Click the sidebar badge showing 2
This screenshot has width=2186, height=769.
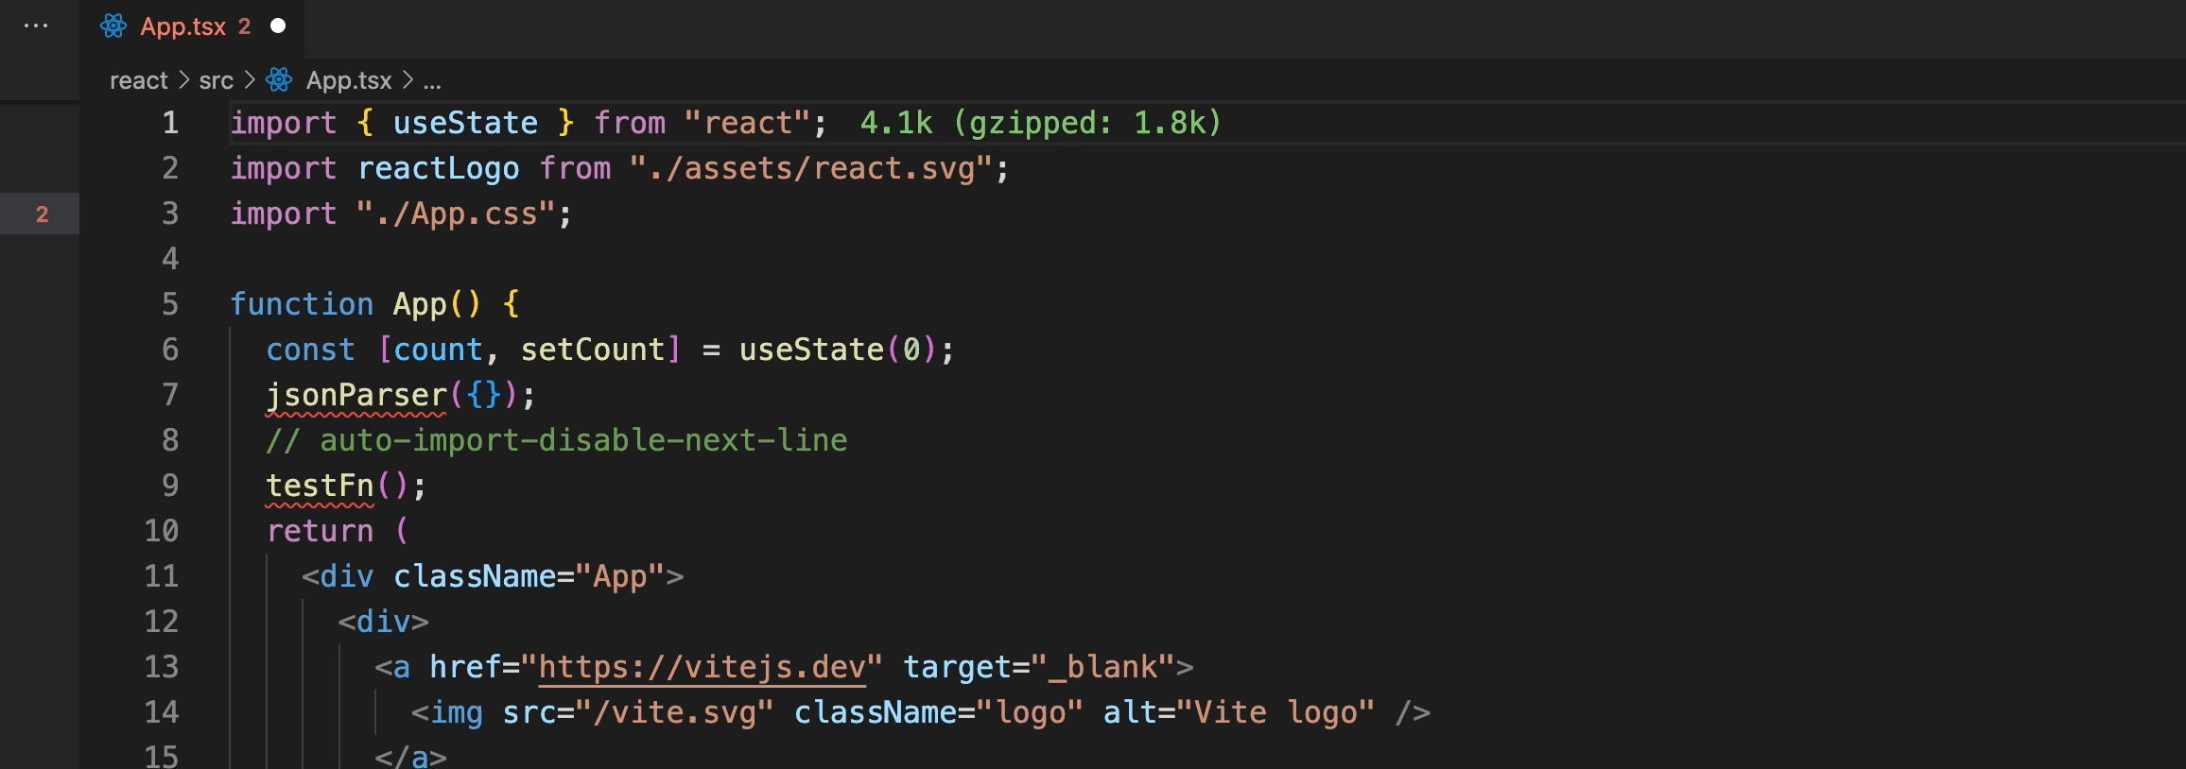42,214
